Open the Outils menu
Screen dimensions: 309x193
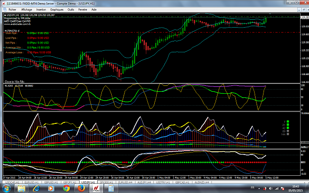point(71,10)
